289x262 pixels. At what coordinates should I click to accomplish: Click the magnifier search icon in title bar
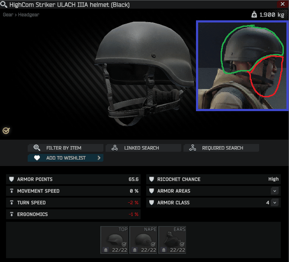click(x=4, y=4)
